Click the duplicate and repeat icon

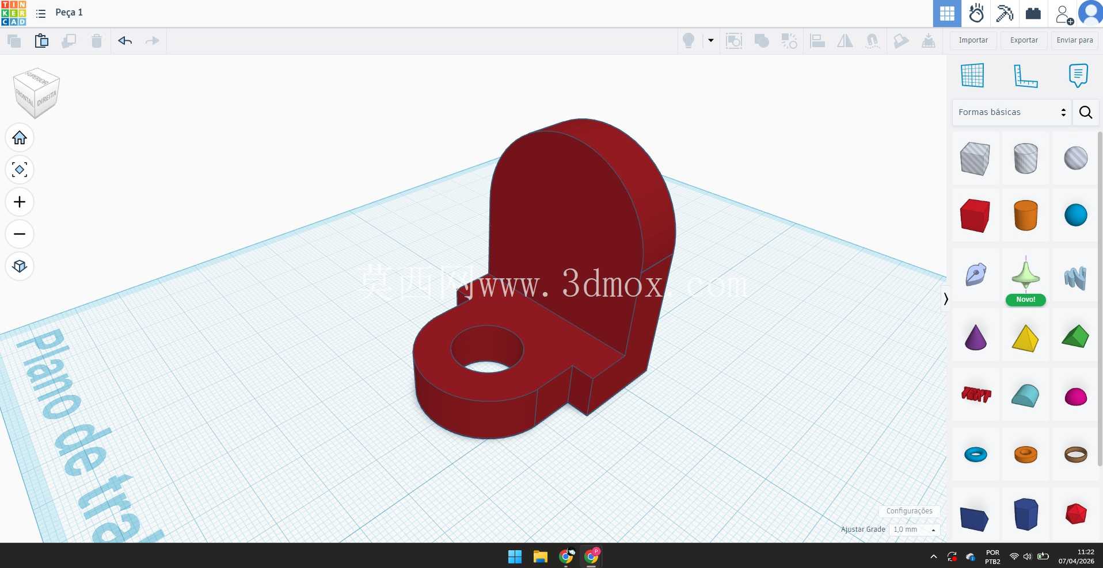click(x=69, y=41)
